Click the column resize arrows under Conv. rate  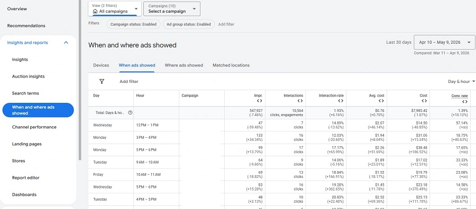point(465,102)
